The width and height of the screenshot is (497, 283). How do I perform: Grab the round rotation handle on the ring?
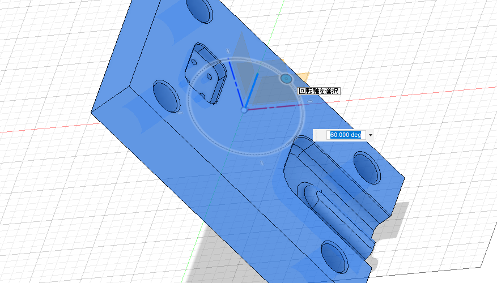pyautogui.click(x=286, y=79)
